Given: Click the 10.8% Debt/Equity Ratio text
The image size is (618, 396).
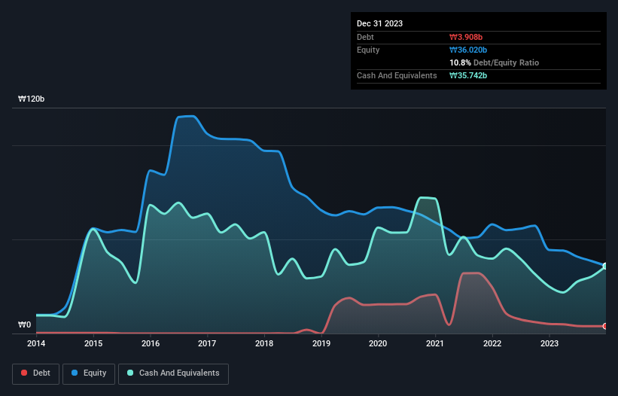Looking at the screenshot, I should (x=495, y=62).
